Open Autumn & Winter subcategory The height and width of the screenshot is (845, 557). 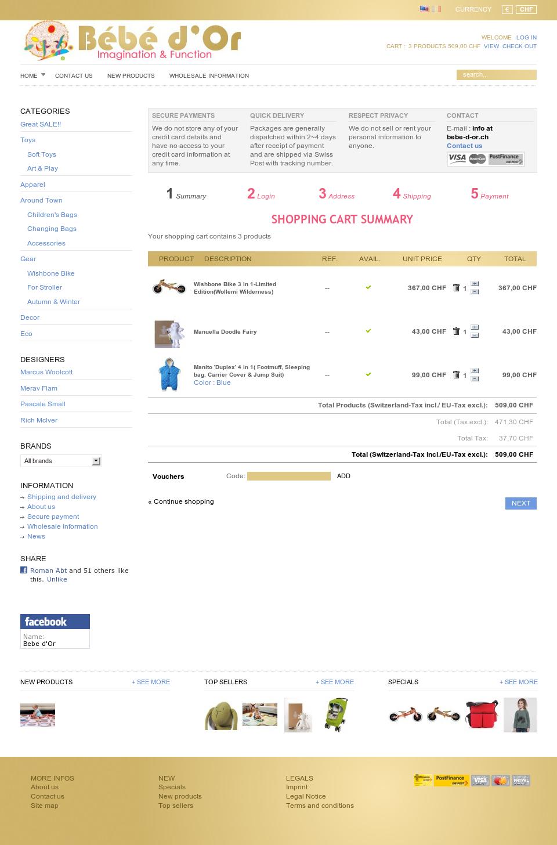[53, 302]
